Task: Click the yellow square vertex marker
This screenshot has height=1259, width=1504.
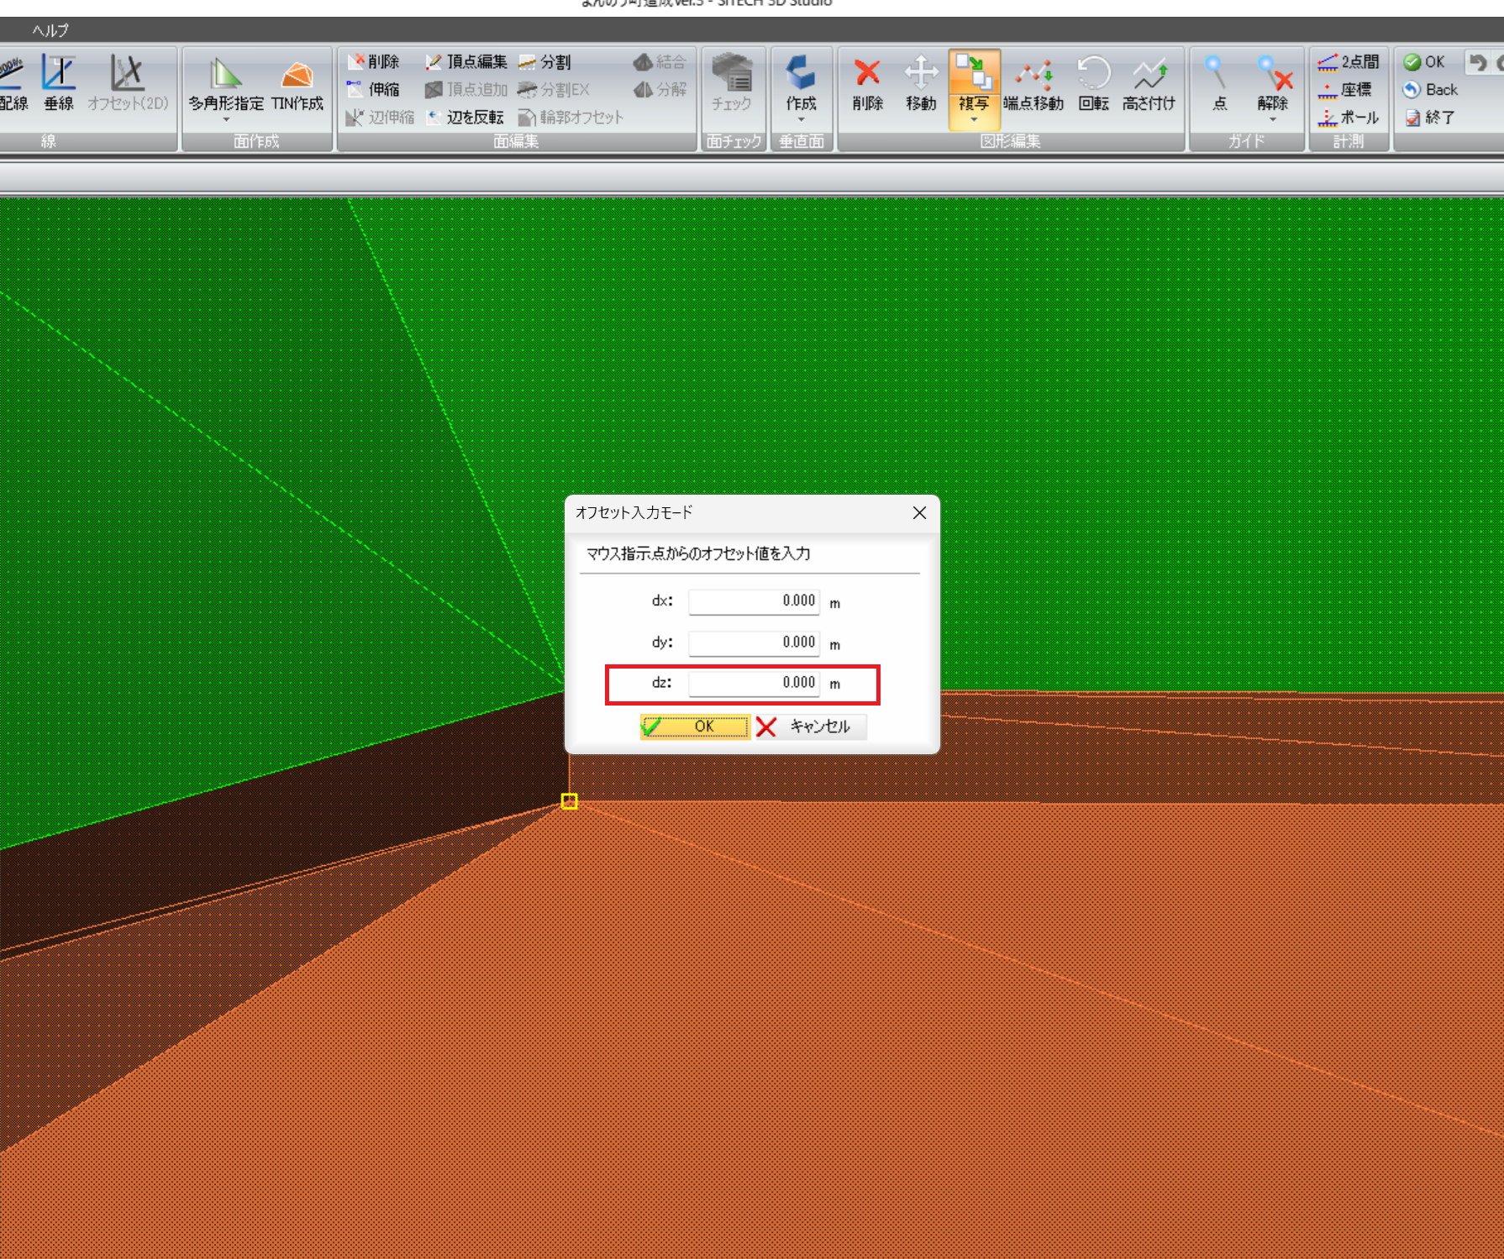Action: click(569, 801)
